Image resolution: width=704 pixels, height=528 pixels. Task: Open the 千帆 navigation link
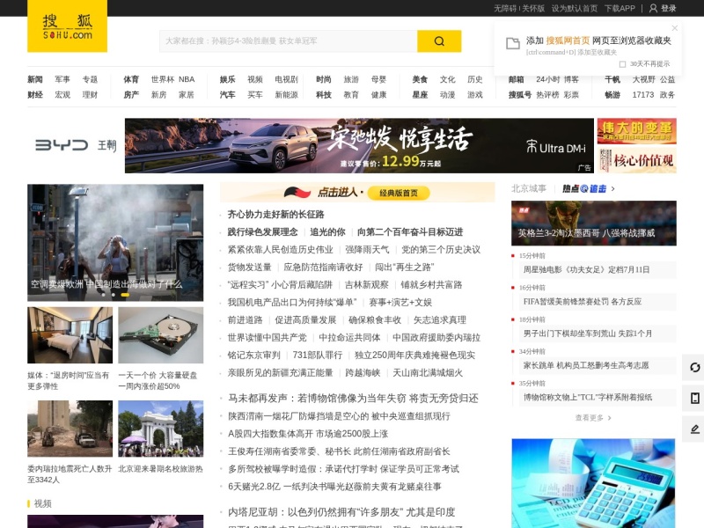(x=612, y=79)
